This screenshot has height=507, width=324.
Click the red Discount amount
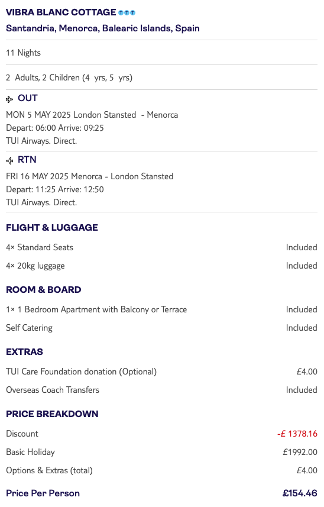point(297,434)
